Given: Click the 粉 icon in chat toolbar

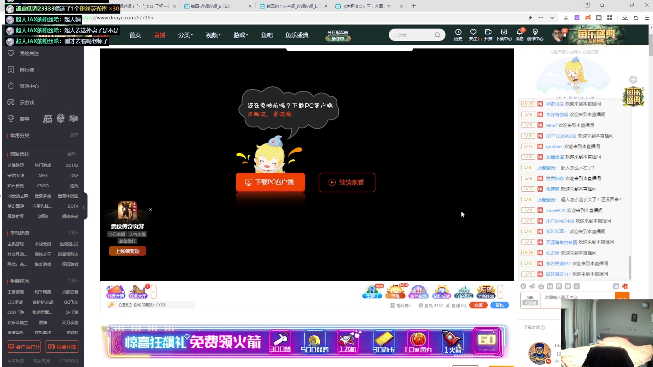Looking at the screenshot, I should 550,286.
